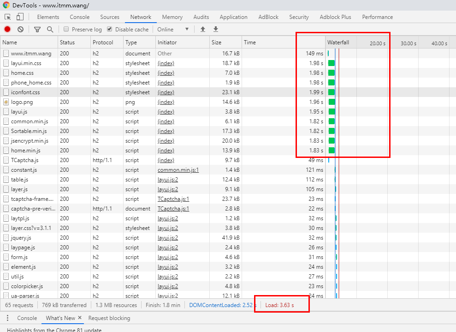This screenshot has height=332, width=456.
Task: Open the Request blocking drawer tab
Action: point(109,318)
